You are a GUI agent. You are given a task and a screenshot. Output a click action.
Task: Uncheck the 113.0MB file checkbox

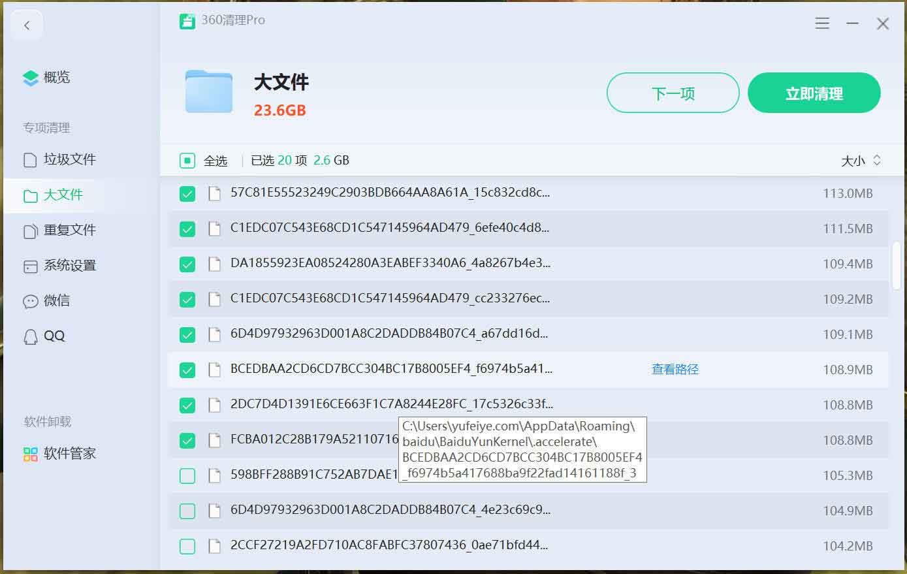tap(187, 193)
